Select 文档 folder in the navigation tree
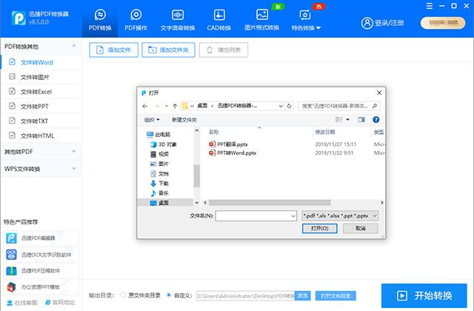The image size is (474, 311). point(160,174)
